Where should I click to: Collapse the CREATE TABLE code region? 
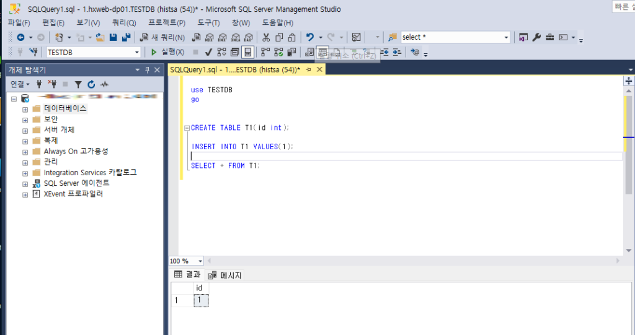click(x=187, y=128)
